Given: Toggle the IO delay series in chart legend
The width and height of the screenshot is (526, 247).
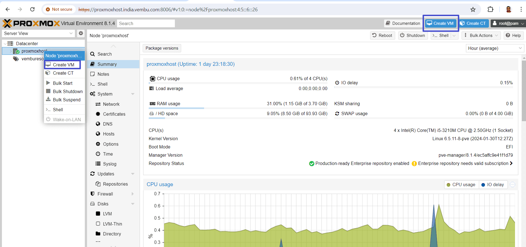Looking at the screenshot, I should (x=493, y=184).
